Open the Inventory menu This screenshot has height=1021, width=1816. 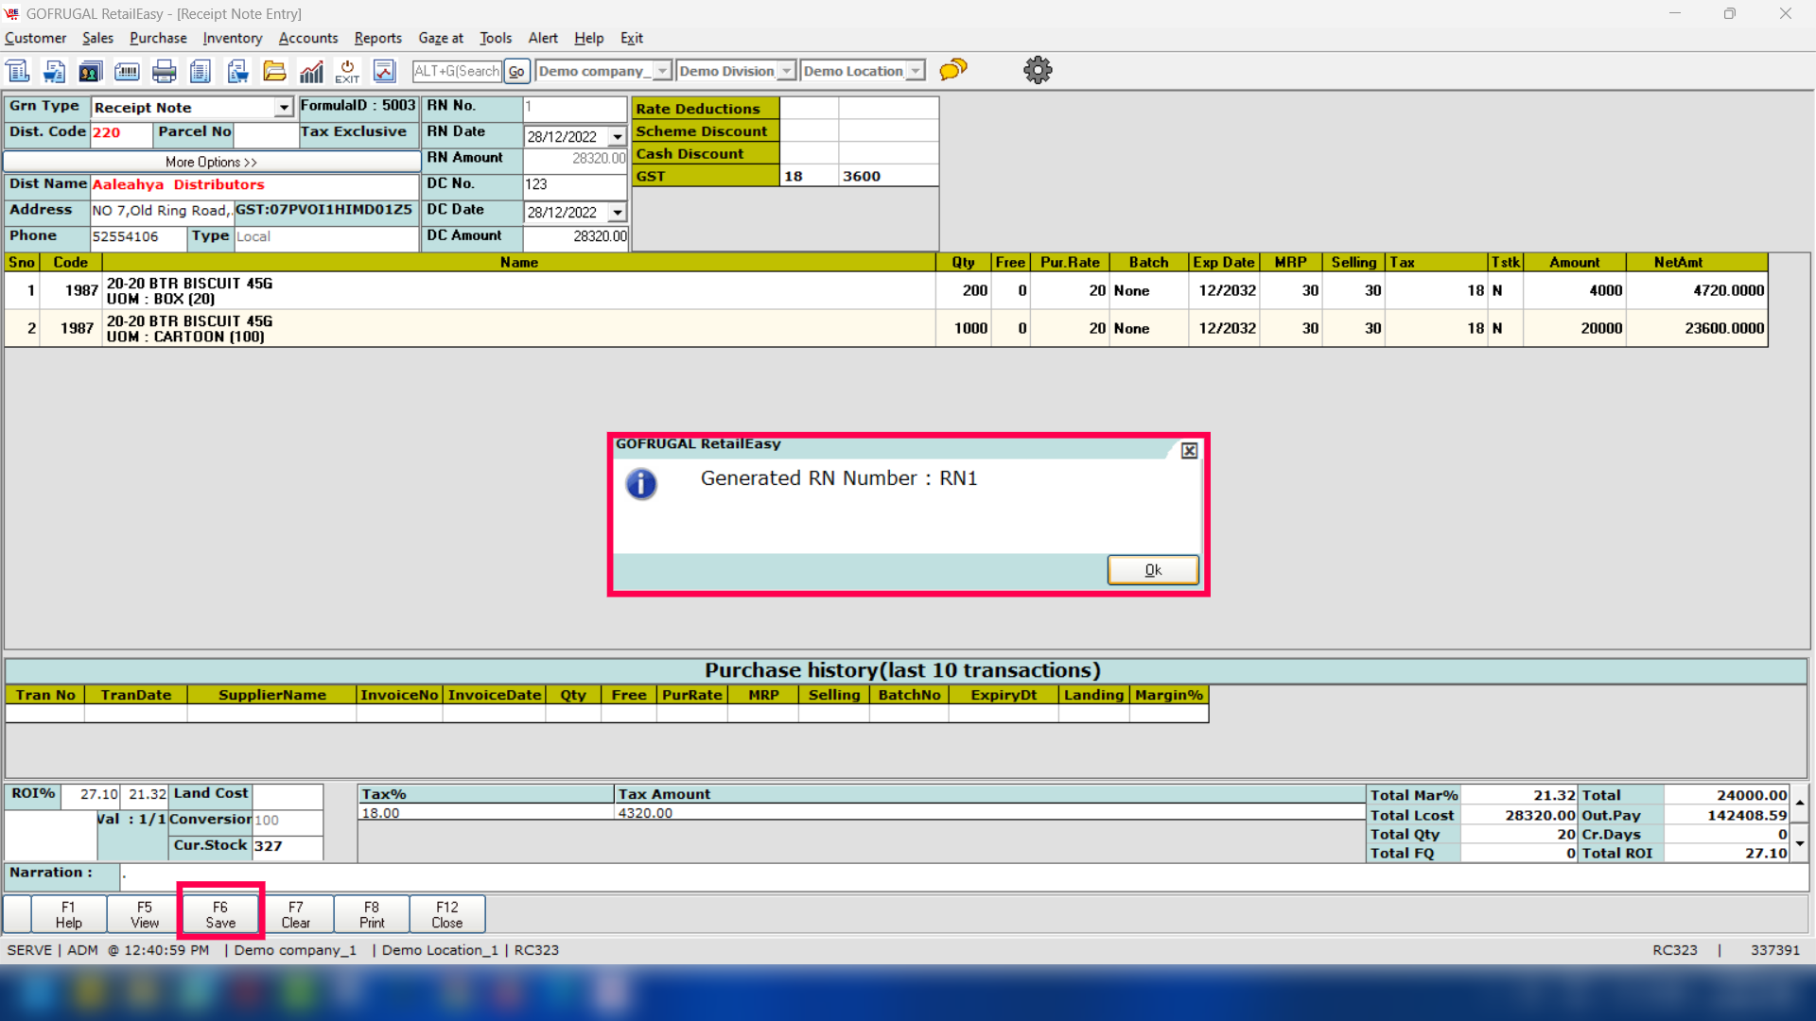(x=232, y=38)
